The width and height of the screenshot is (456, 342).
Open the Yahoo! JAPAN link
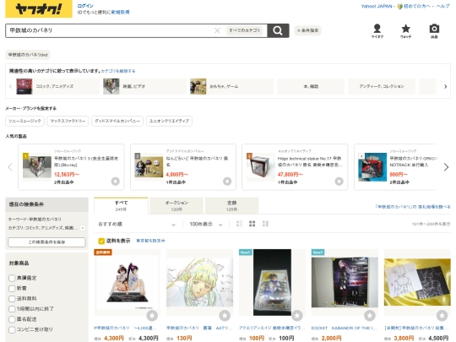point(377,6)
